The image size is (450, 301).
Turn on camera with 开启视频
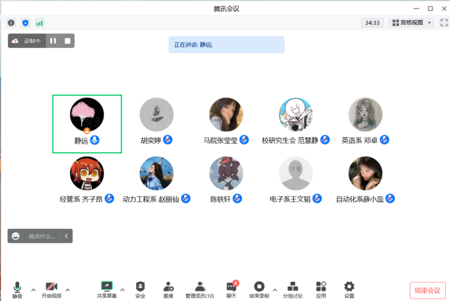pos(51,290)
